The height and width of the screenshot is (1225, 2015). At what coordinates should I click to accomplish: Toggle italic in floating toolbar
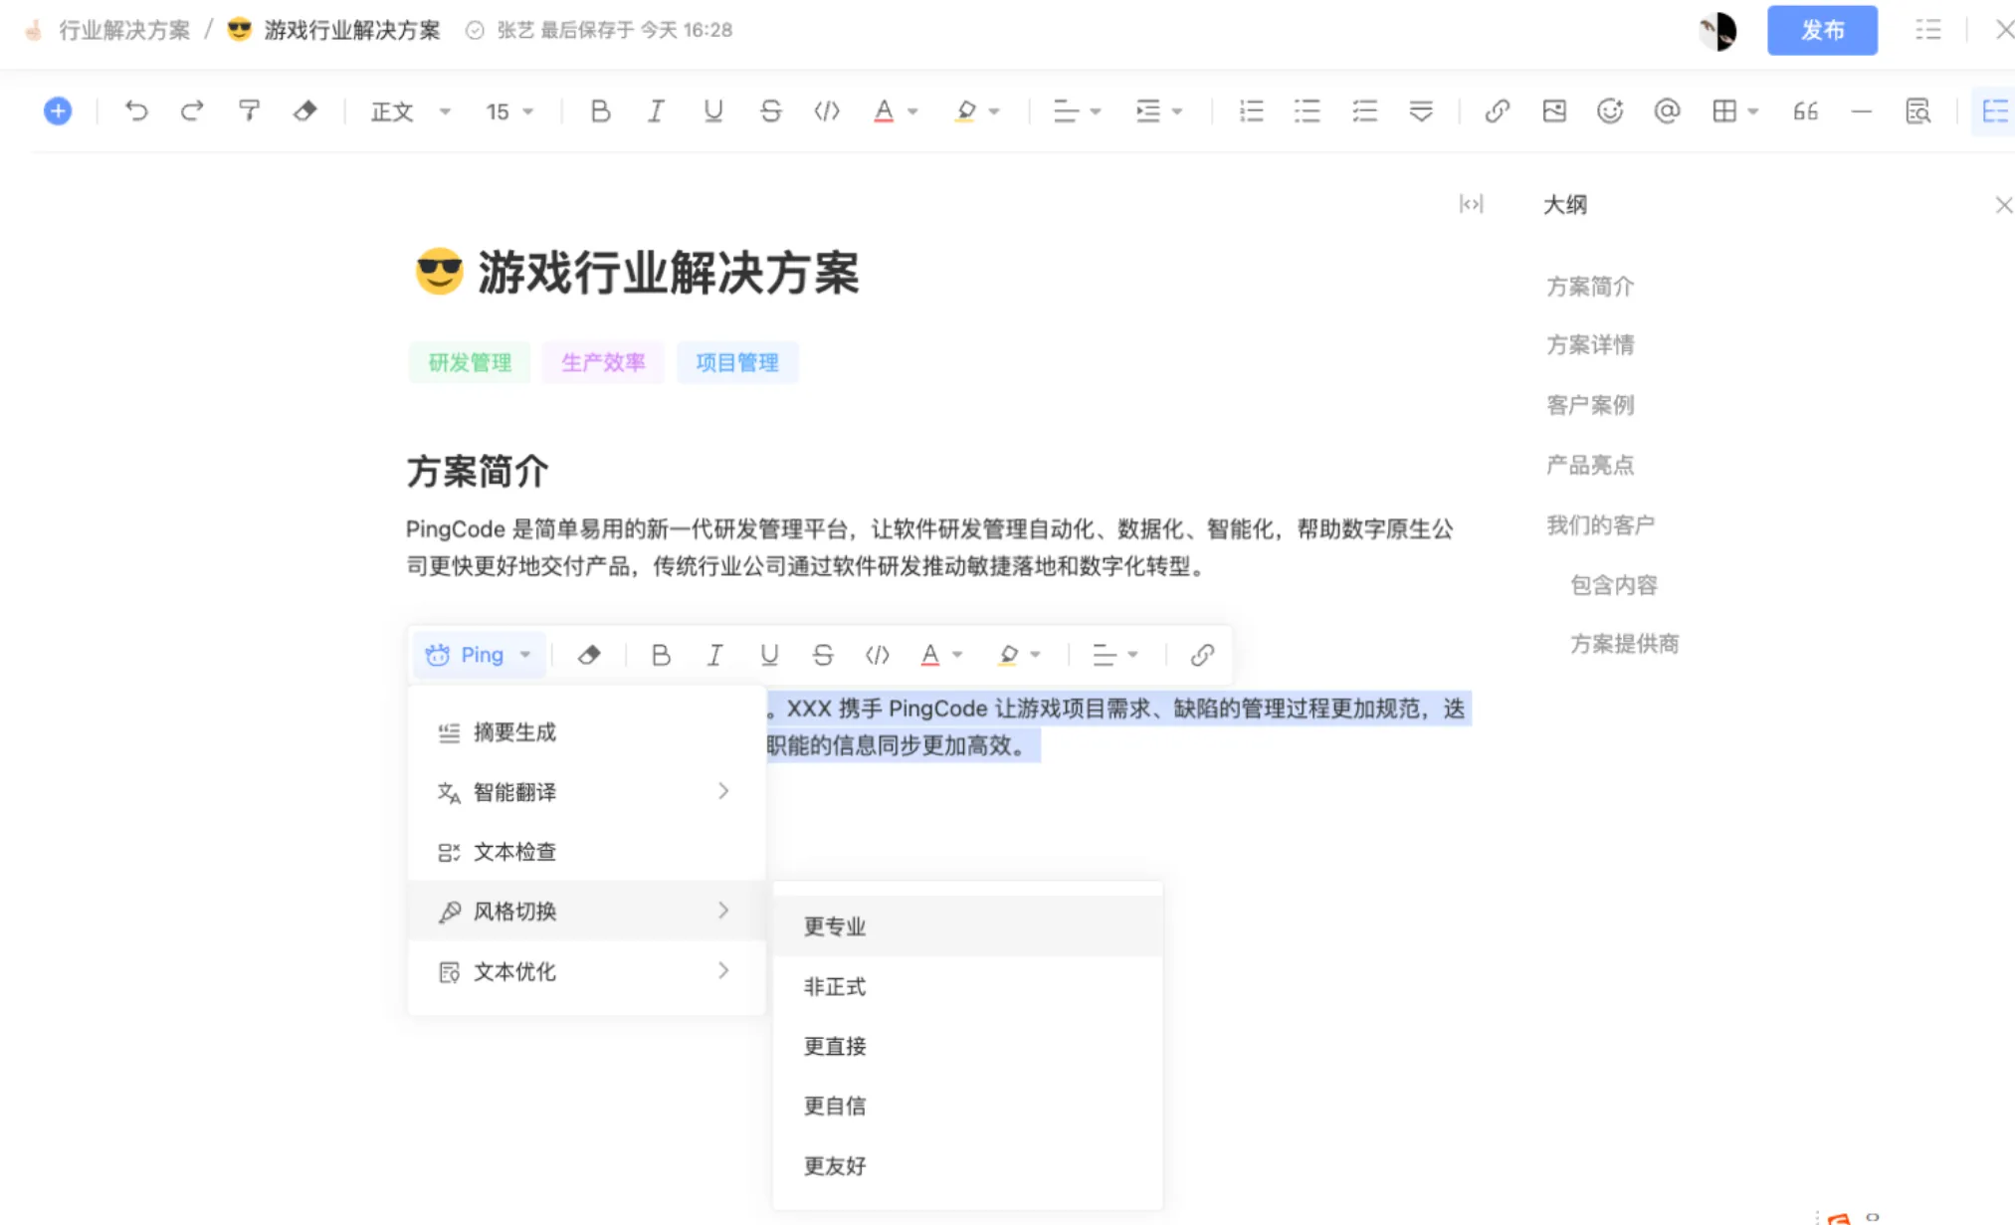point(714,655)
